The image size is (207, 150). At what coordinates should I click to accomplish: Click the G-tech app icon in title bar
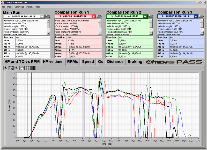pos(3,2)
